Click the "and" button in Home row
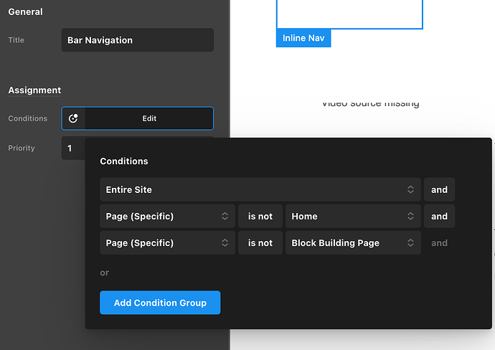The height and width of the screenshot is (350, 495). 439,216
